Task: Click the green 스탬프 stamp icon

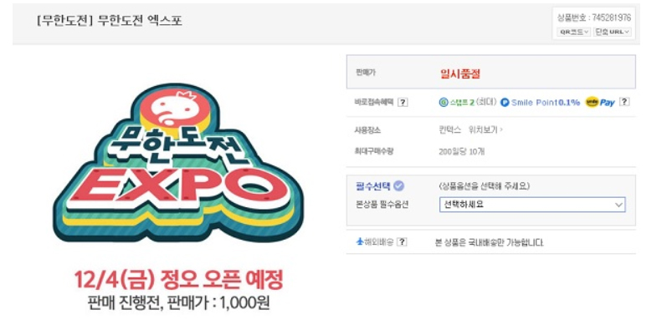Action: (x=444, y=102)
